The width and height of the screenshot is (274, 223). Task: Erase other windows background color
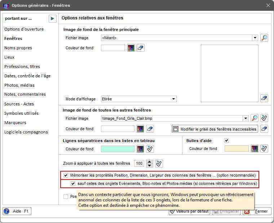tap(150, 129)
